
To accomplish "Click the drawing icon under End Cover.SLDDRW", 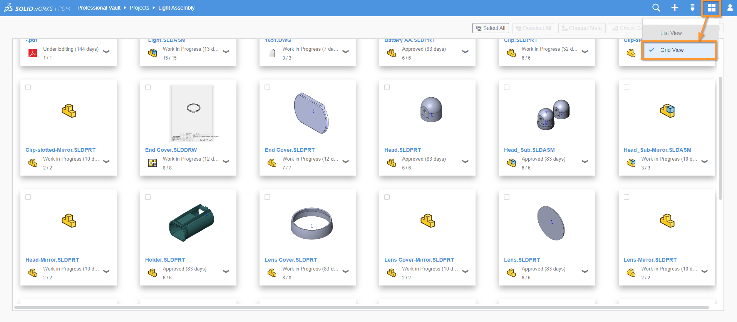I will [x=152, y=163].
